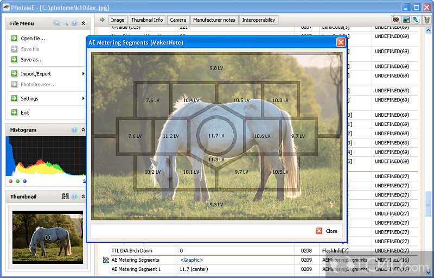Select the TTL D/A B-ch Down row

point(260,251)
